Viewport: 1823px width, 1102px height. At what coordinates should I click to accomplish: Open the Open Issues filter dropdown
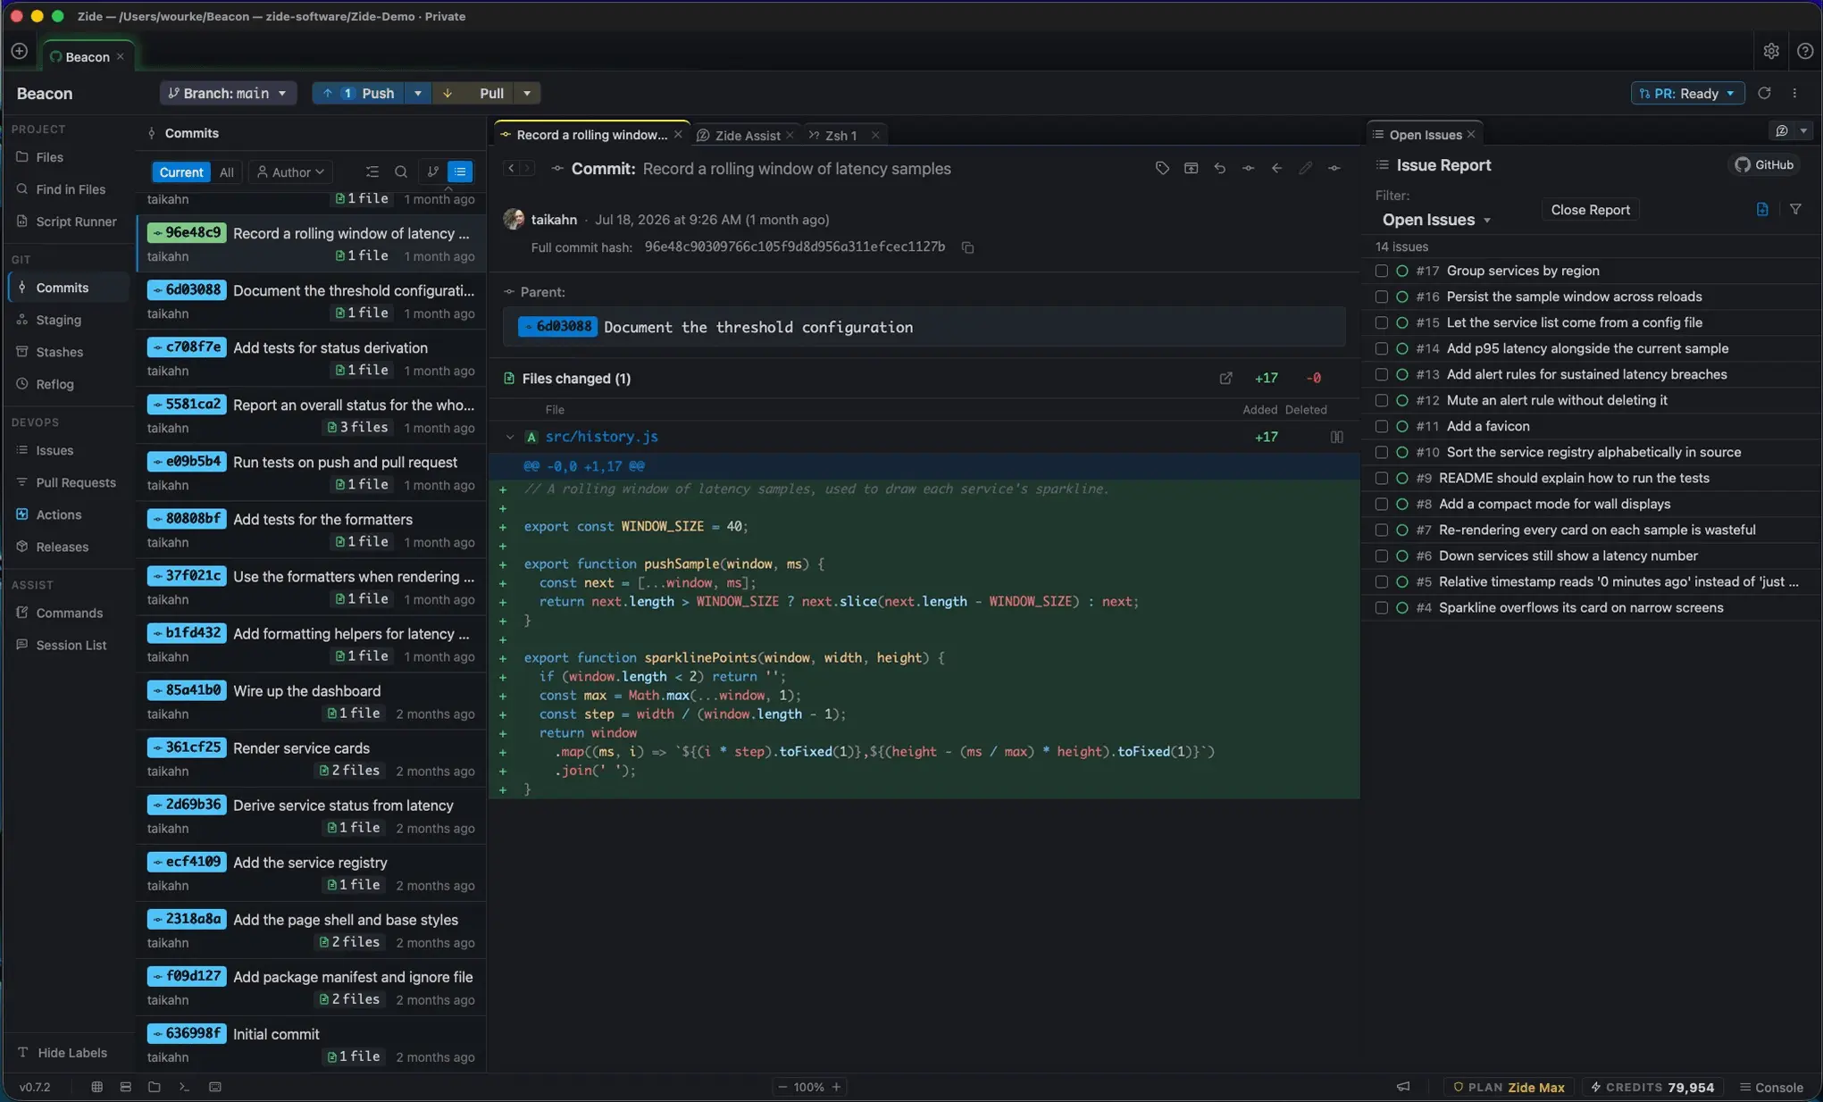(x=1436, y=220)
